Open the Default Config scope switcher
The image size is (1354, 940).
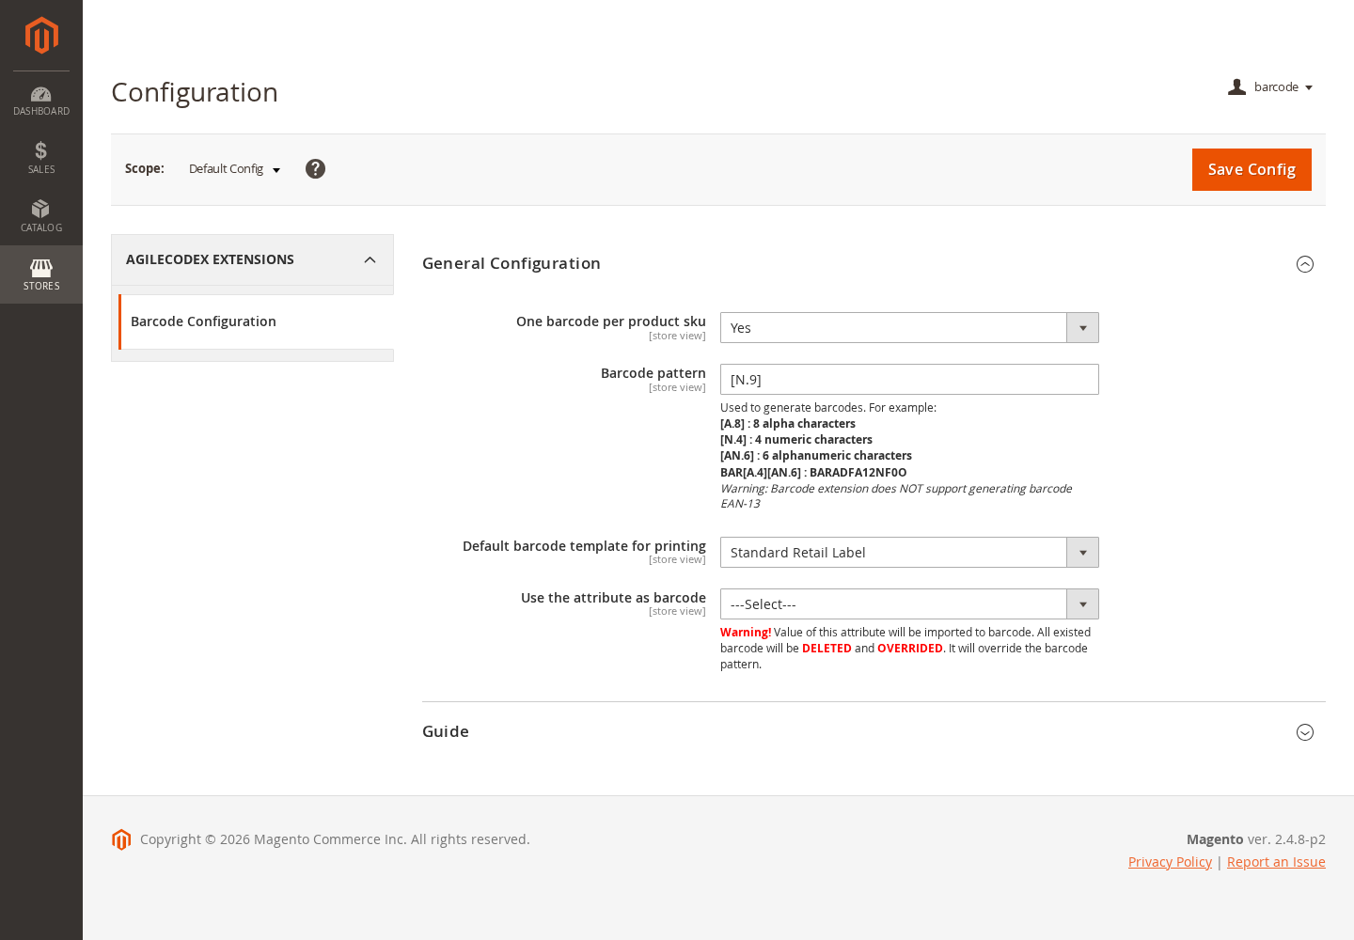coord(234,169)
